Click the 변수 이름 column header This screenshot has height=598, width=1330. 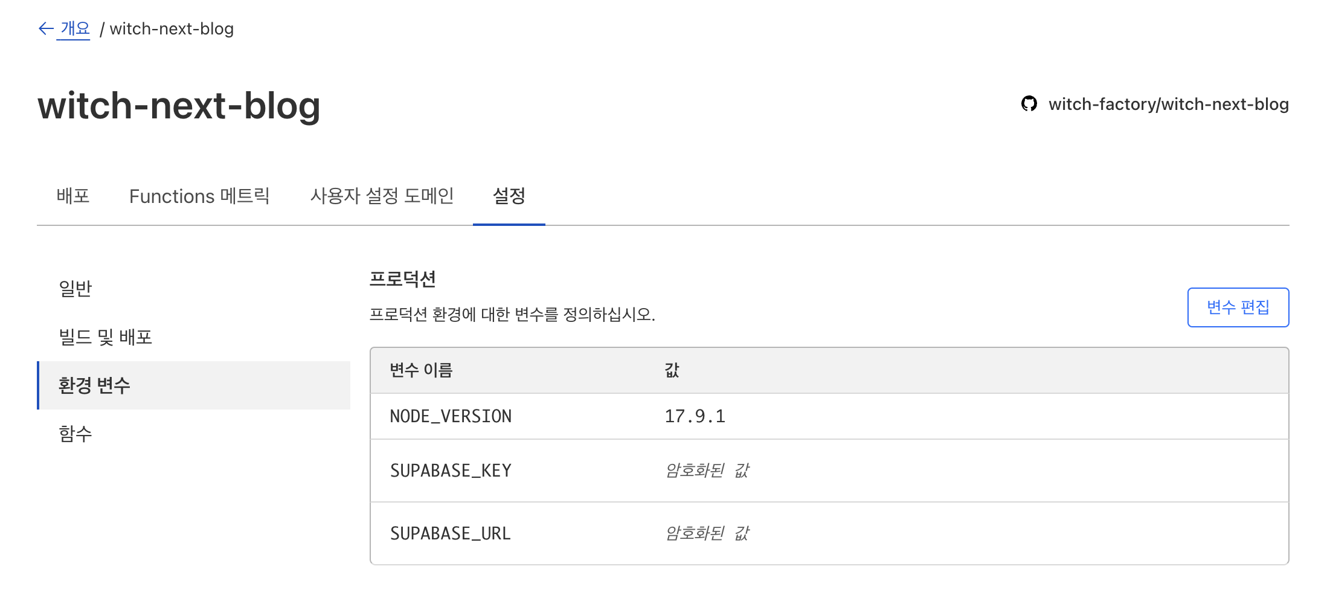tap(421, 370)
